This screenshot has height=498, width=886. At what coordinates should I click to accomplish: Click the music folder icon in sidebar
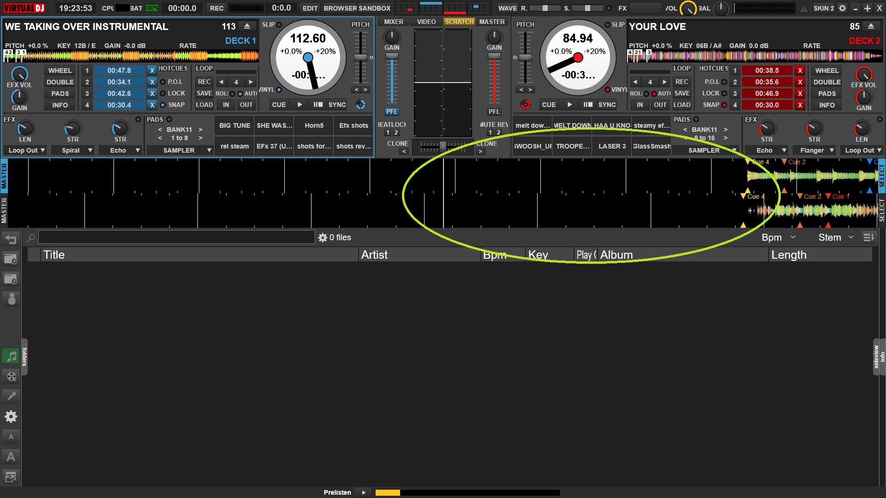tap(11, 356)
